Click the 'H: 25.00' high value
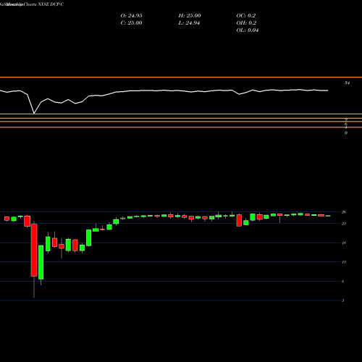This screenshot has width=362, height=362. 190,16
